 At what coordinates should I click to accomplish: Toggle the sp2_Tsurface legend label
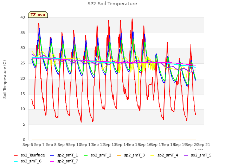(x=33, y=155)
